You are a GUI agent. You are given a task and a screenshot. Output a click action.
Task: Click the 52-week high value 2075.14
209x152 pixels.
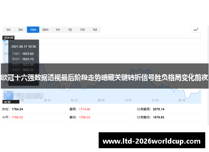[159, 109]
